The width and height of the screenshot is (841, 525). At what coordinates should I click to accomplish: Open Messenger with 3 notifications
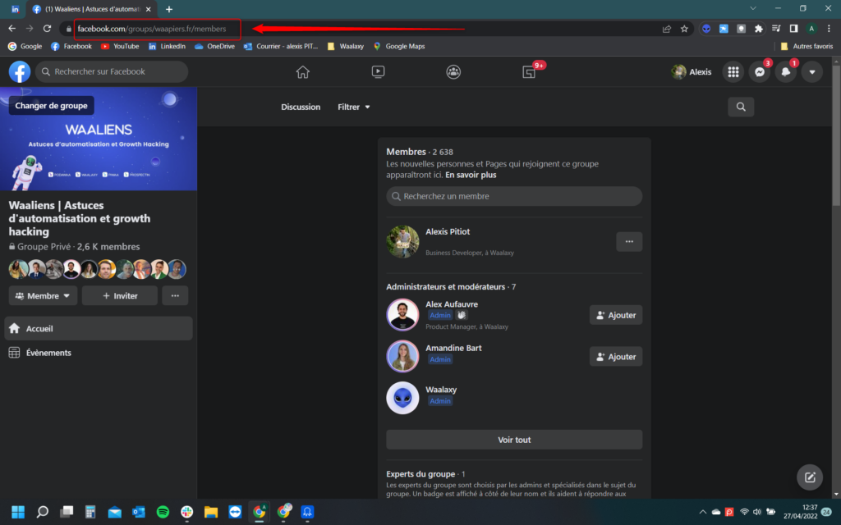pyautogui.click(x=759, y=72)
